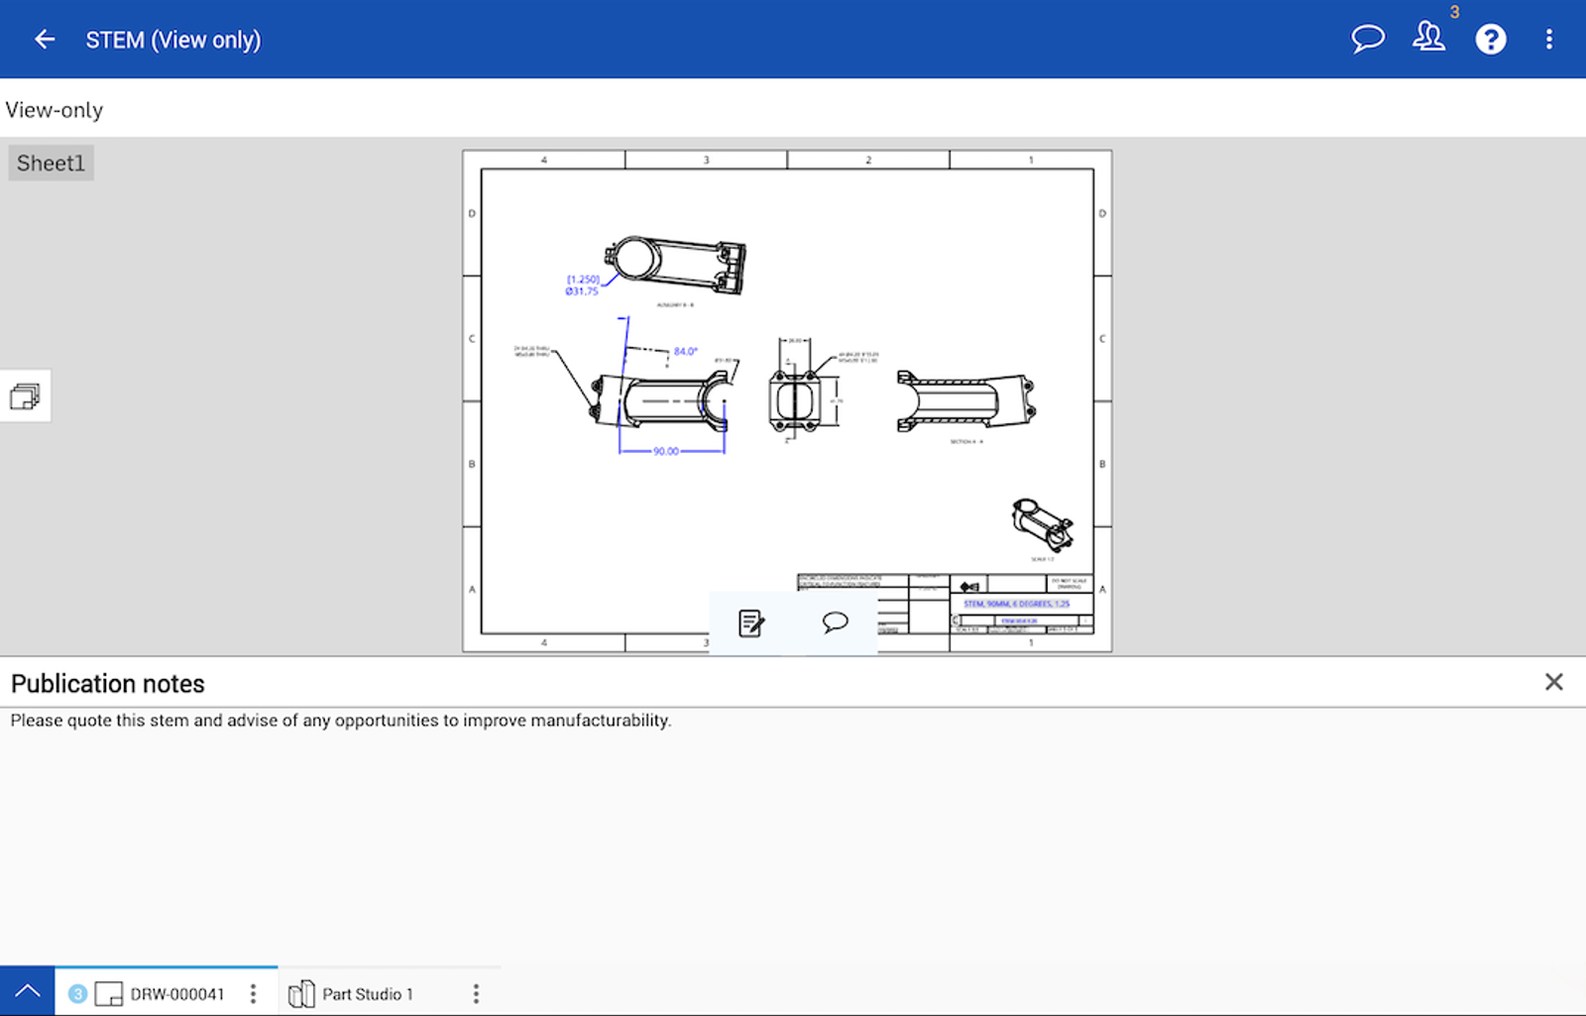Click the blue 3 badge on DRW-000041 tab
Viewport: 1586px width, 1016px height.
click(x=77, y=993)
